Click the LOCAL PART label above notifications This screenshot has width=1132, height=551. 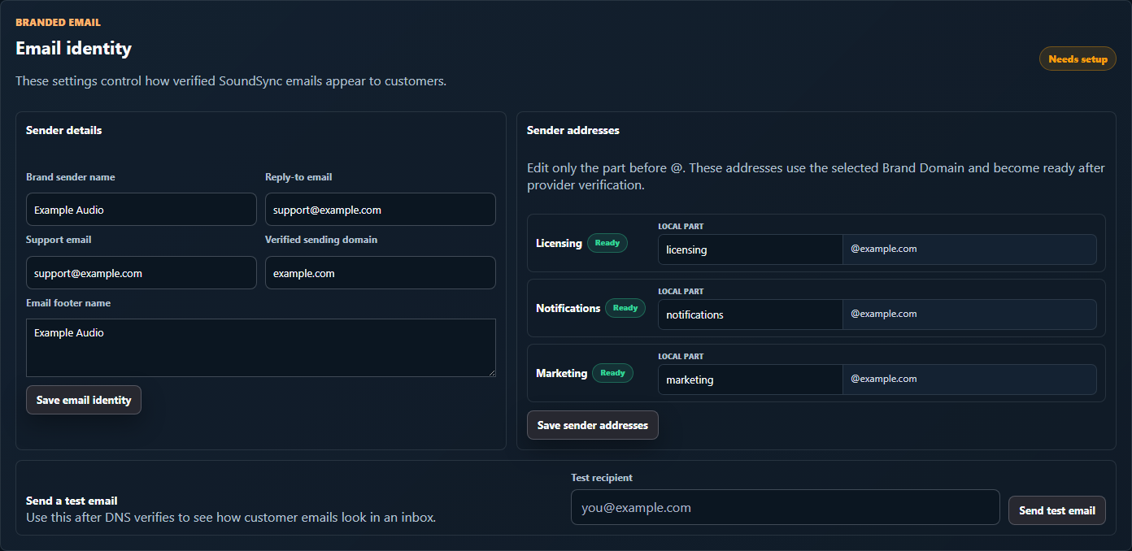681,292
